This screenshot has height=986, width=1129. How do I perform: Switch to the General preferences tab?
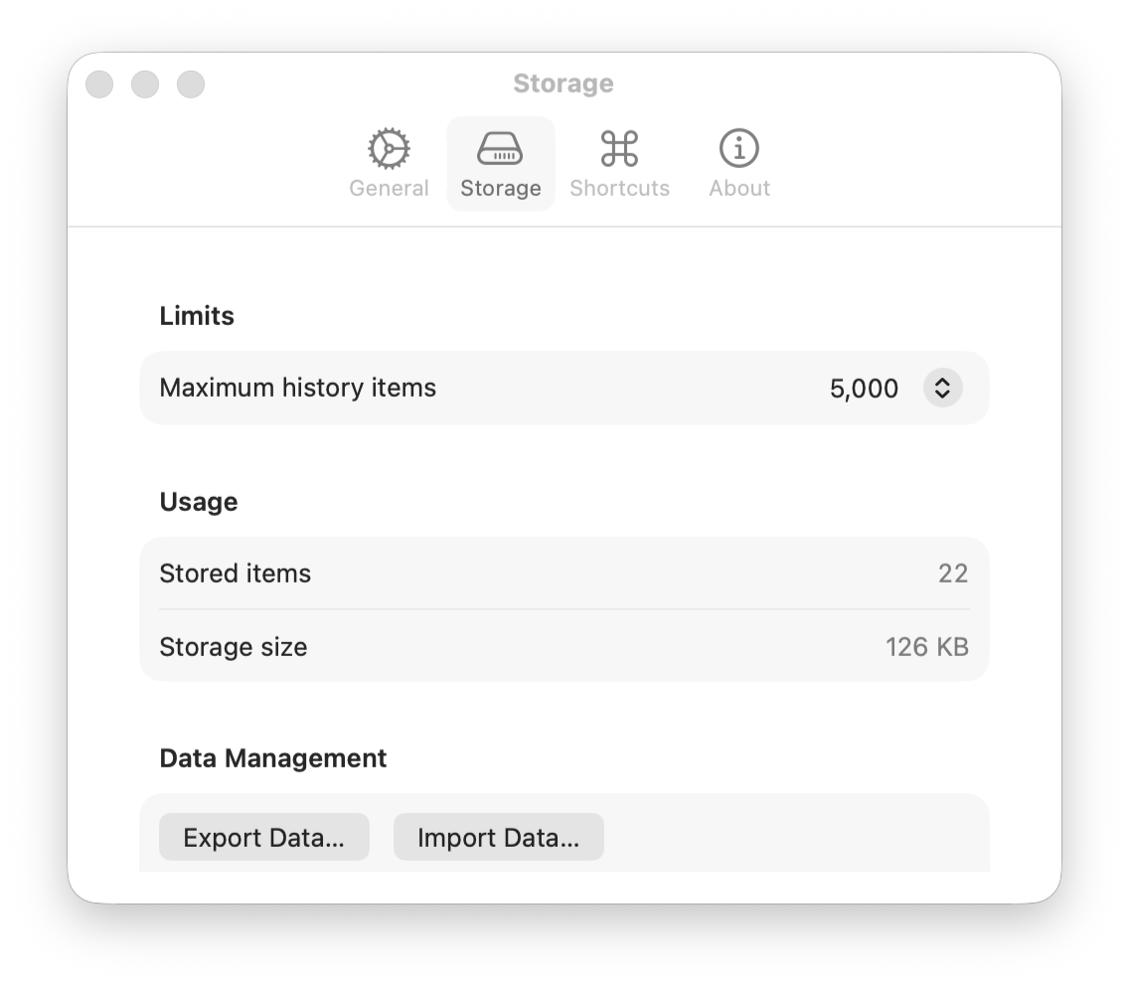click(x=389, y=164)
